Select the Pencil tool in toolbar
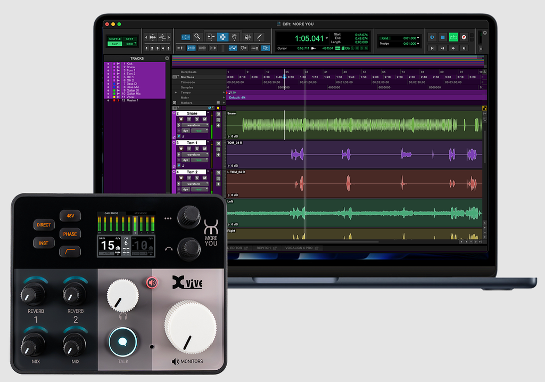This screenshot has width=545, height=382. [259, 37]
